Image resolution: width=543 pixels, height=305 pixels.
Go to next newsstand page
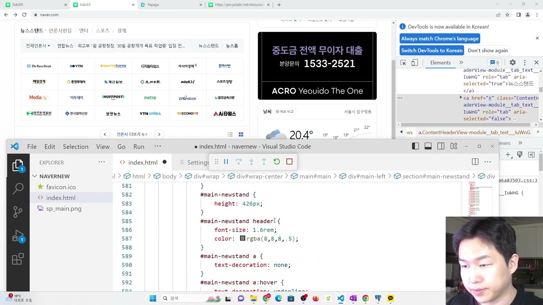click(159, 134)
